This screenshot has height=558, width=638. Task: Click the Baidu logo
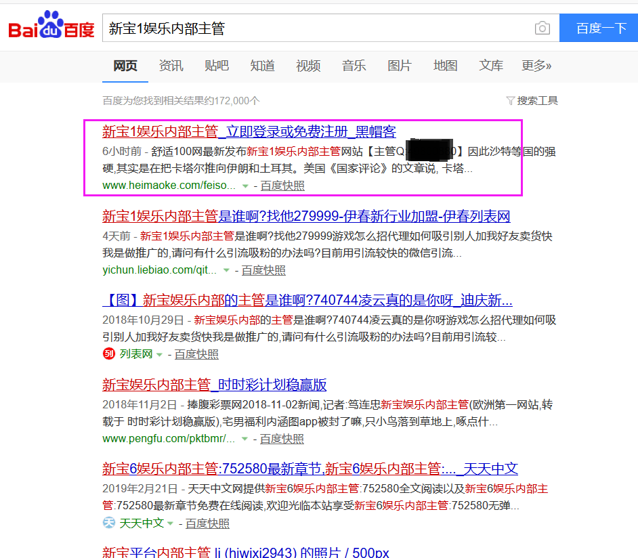coord(51,25)
